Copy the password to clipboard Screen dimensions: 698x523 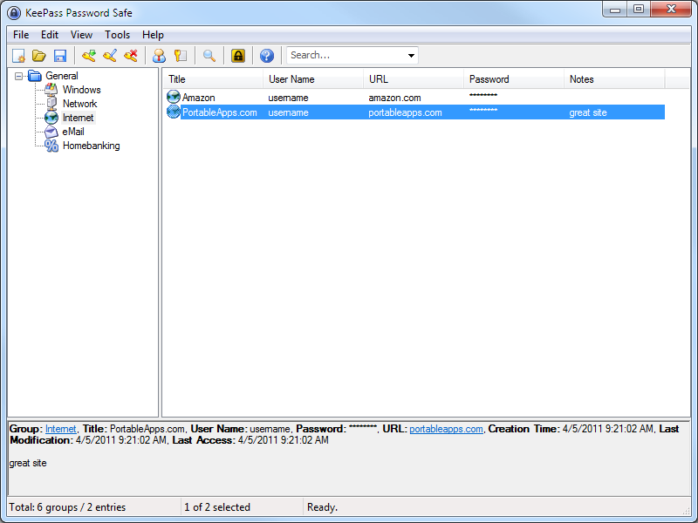(181, 55)
